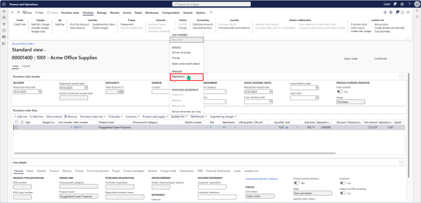421x203 pixels.
Task: Open the Financial dimensions tab
Action: tap(218, 171)
